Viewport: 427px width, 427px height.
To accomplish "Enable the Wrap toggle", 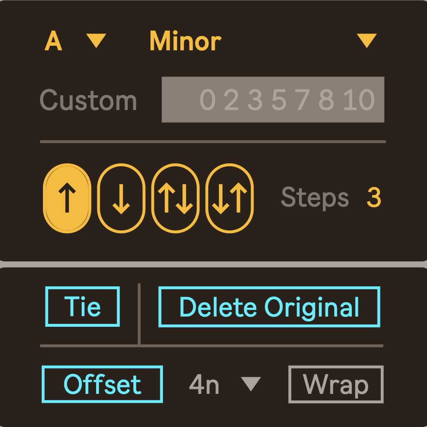I will pyautogui.click(x=336, y=384).
